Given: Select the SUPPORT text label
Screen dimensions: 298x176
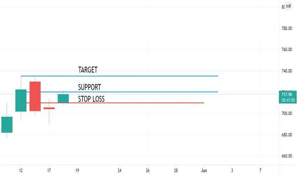Looking at the screenshot, I should point(90,87).
